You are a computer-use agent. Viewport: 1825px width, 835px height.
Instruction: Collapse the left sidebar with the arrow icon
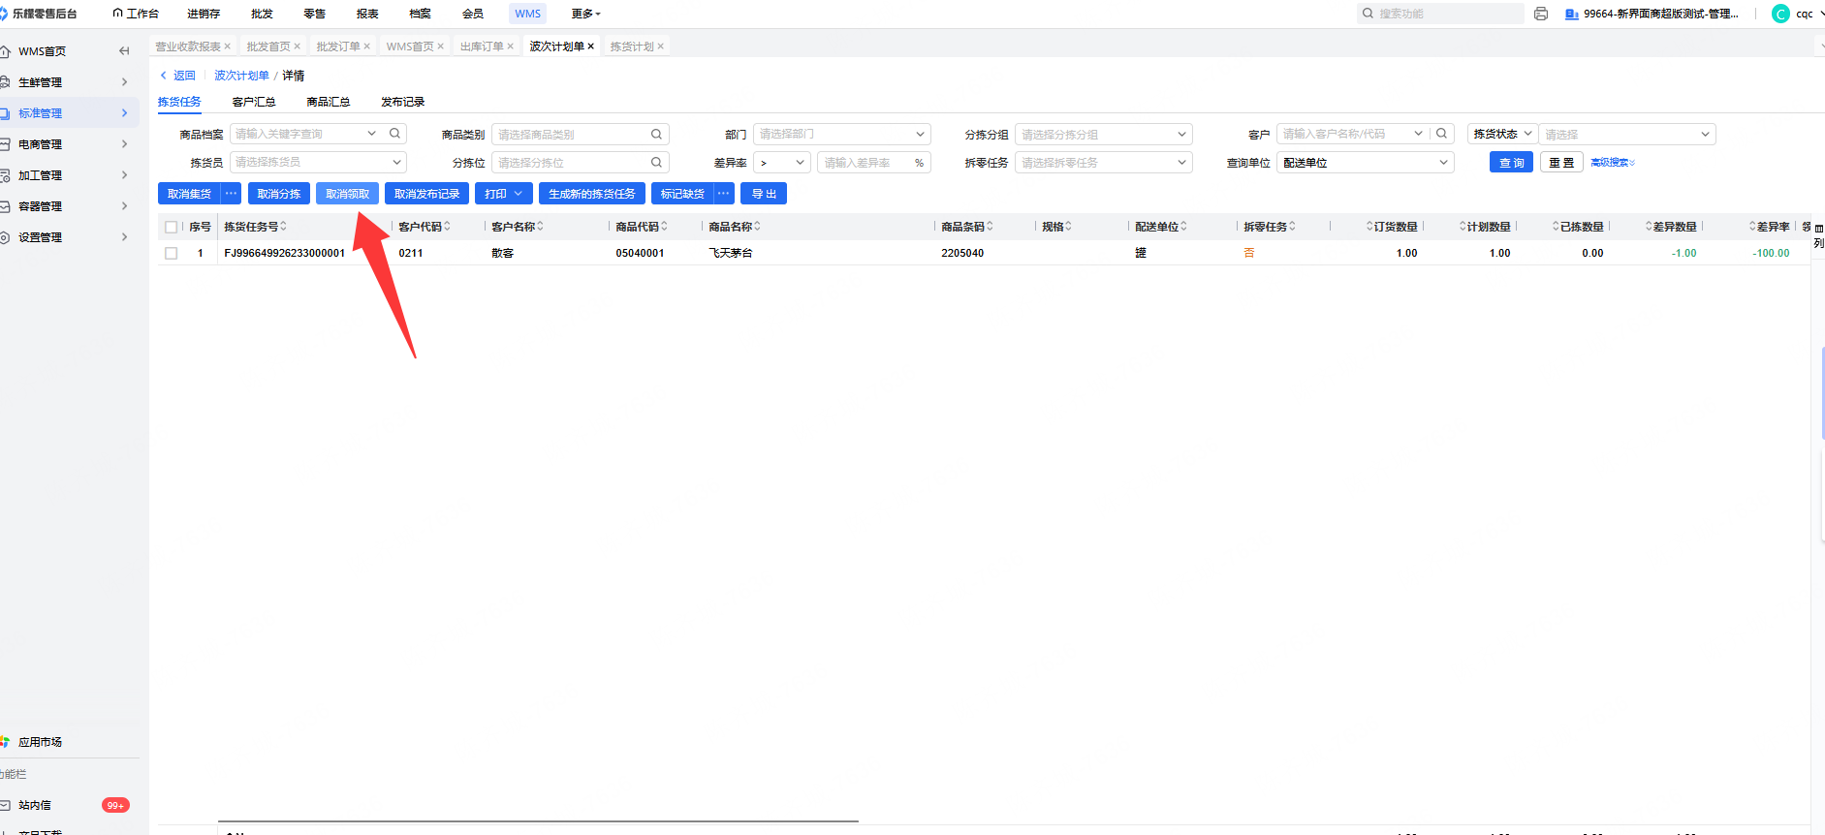124,51
